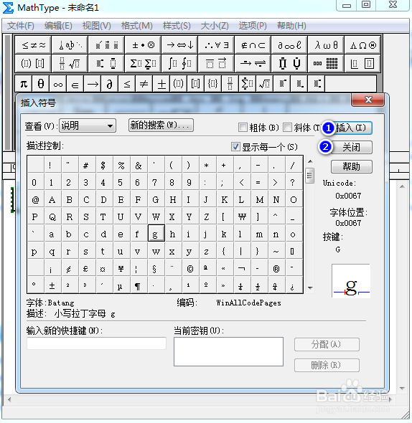Image resolution: width=412 pixels, height=423 pixels.
Task: Open the spaces and ellipses palette
Action: tap(70, 45)
